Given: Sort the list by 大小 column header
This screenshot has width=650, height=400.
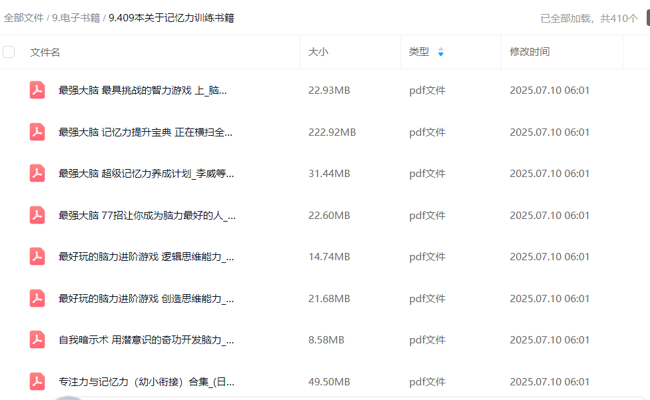Looking at the screenshot, I should pyautogui.click(x=318, y=52).
